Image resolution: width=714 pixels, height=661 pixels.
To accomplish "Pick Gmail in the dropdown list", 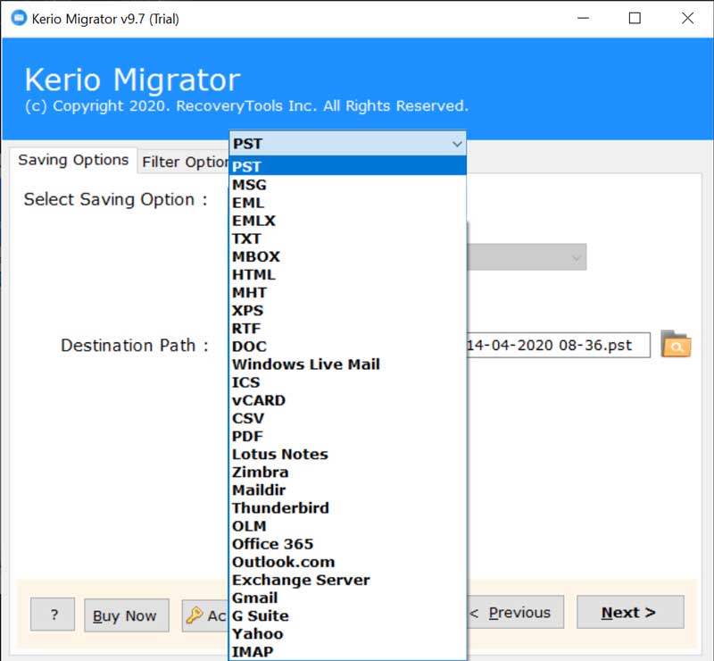I will coord(348,598).
